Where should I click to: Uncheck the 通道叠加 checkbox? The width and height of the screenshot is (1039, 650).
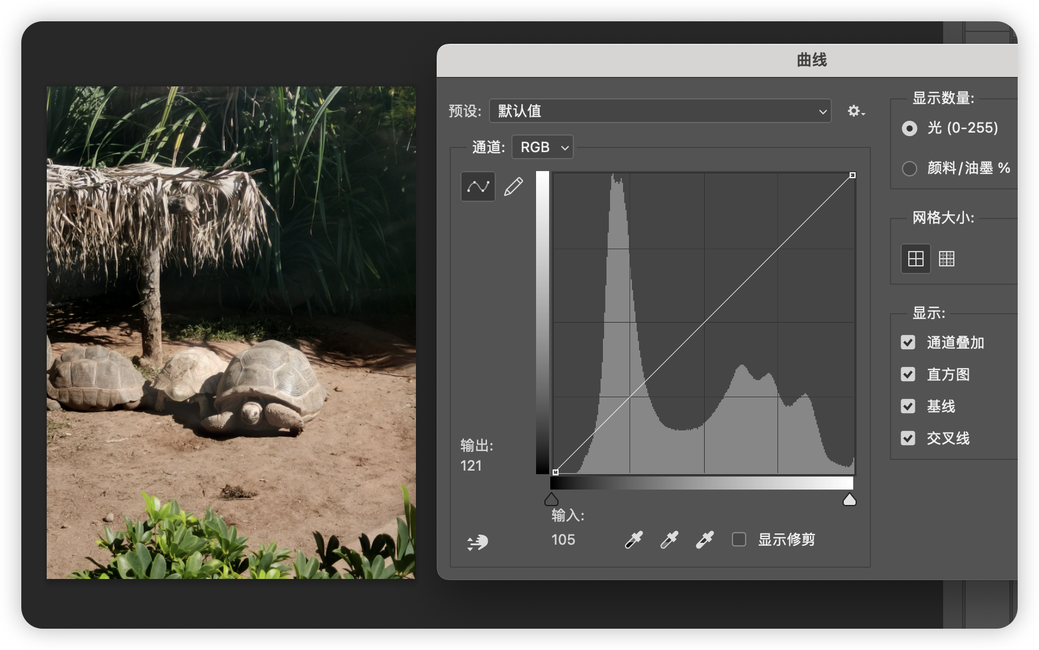[908, 343]
